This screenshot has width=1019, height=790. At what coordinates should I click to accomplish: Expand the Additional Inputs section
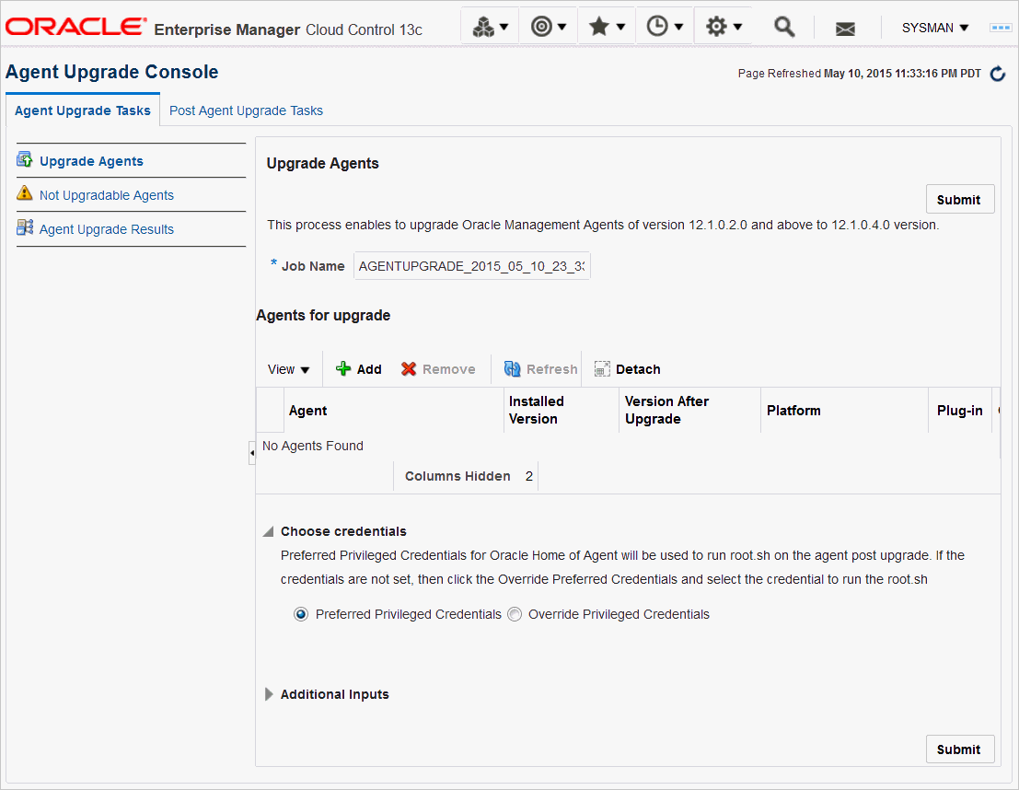(269, 694)
